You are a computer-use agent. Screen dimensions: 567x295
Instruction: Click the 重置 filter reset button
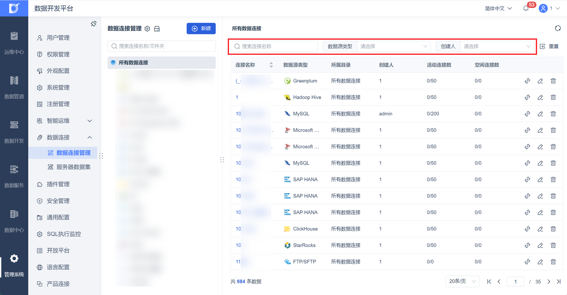549,46
